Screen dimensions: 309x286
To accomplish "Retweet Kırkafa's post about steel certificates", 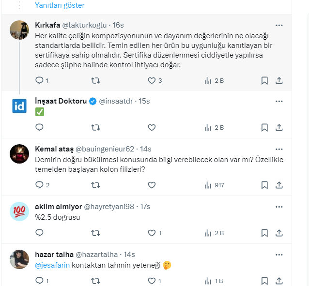I will coord(96,80).
